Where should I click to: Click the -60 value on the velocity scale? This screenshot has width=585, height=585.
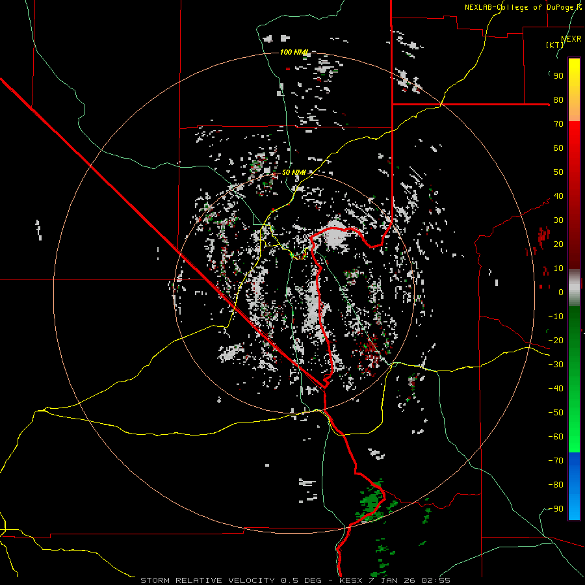click(556, 437)
